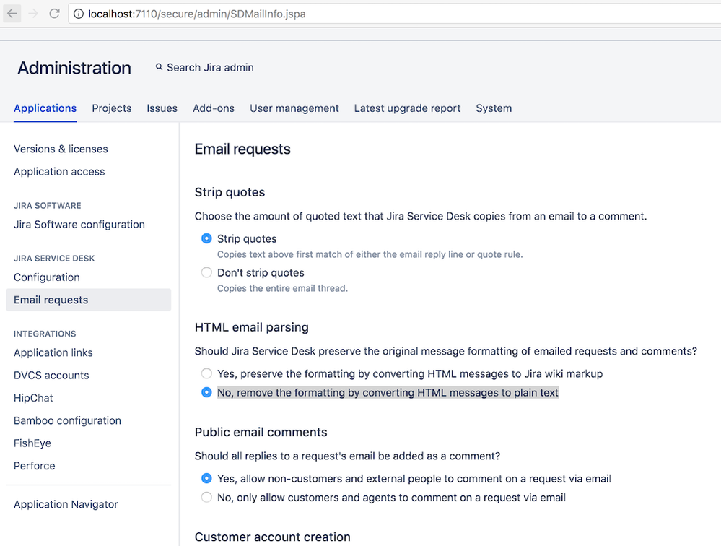
Task: Click the INTEGRATIONS sidebar label
Action: coord(45,334)
